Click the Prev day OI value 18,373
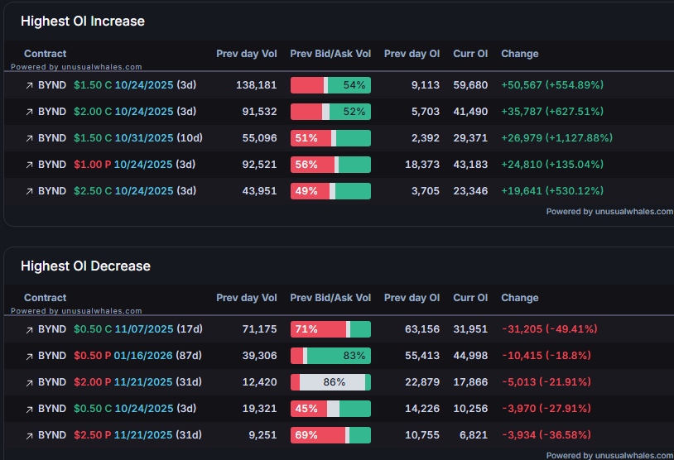The width and height of the screenshot is (674, 460). pos(422,165)
